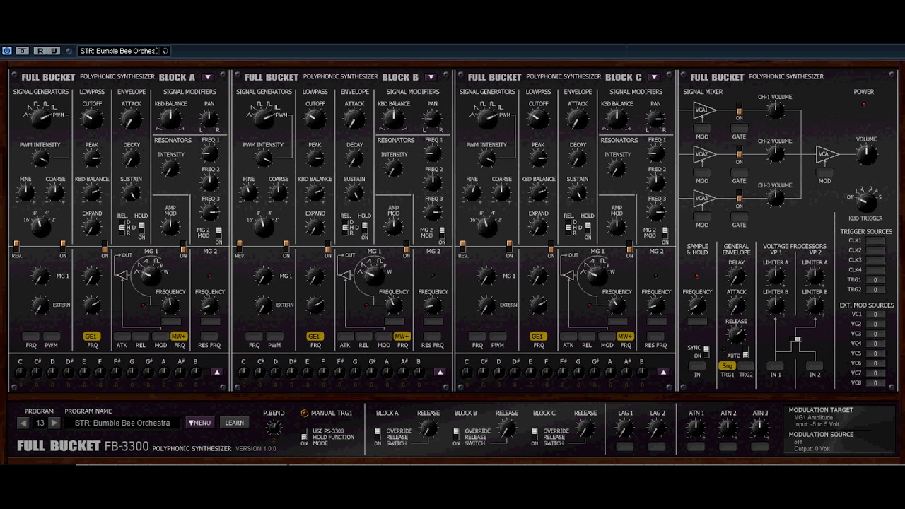Click Block A octave footage selector knob

[x=40, y=226]
